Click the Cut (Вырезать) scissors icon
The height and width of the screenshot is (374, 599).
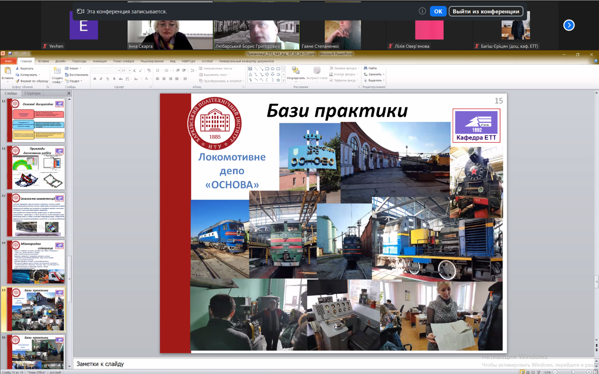(x=17, y=68)
